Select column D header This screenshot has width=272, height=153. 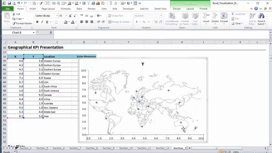click(84, 42)
